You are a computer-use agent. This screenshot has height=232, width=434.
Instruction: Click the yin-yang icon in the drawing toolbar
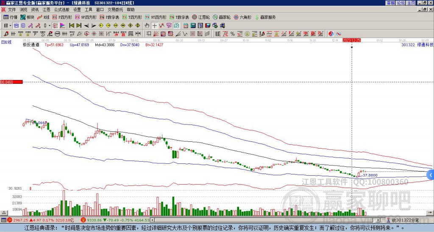tap(331, 33)
